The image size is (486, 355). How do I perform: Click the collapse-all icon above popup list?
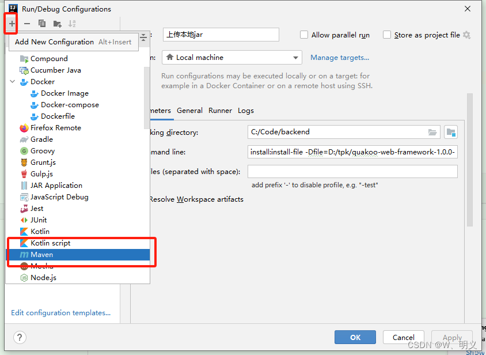(143, 37)
